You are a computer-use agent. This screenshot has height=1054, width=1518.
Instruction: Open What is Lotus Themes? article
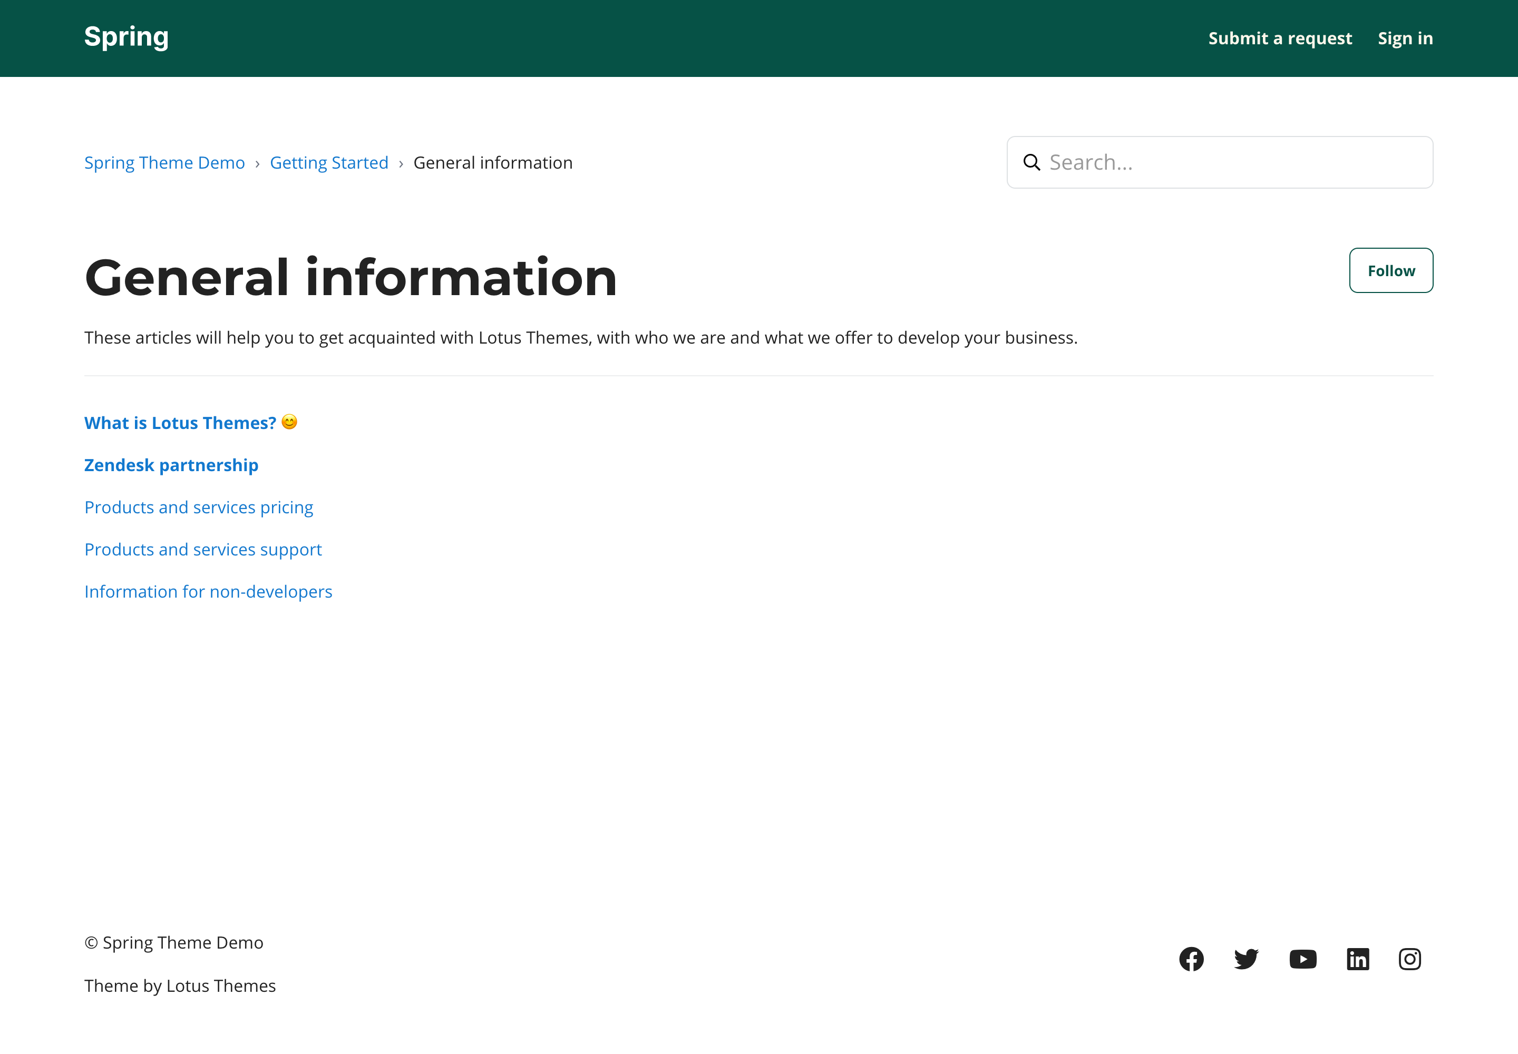(x=180, y=423)
